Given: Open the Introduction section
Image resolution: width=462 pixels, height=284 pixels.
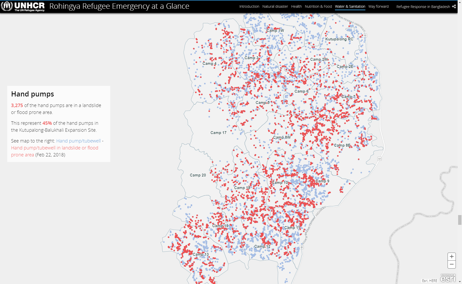Looking at the screenshot, I should click(249, 6).
